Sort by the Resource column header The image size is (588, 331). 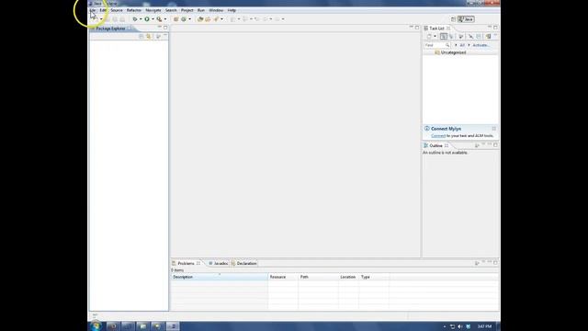tap(283, 277)
